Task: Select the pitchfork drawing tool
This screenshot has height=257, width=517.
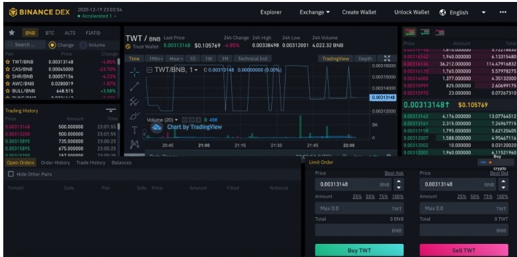Action: [134, 101]
